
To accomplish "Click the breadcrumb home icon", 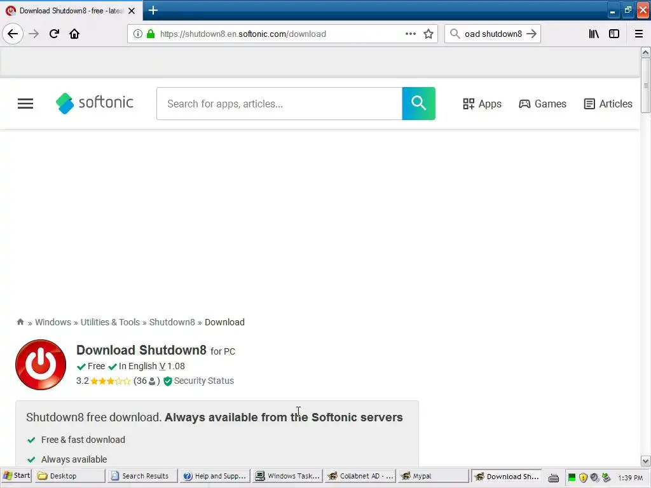I will [x=20, y=322].
